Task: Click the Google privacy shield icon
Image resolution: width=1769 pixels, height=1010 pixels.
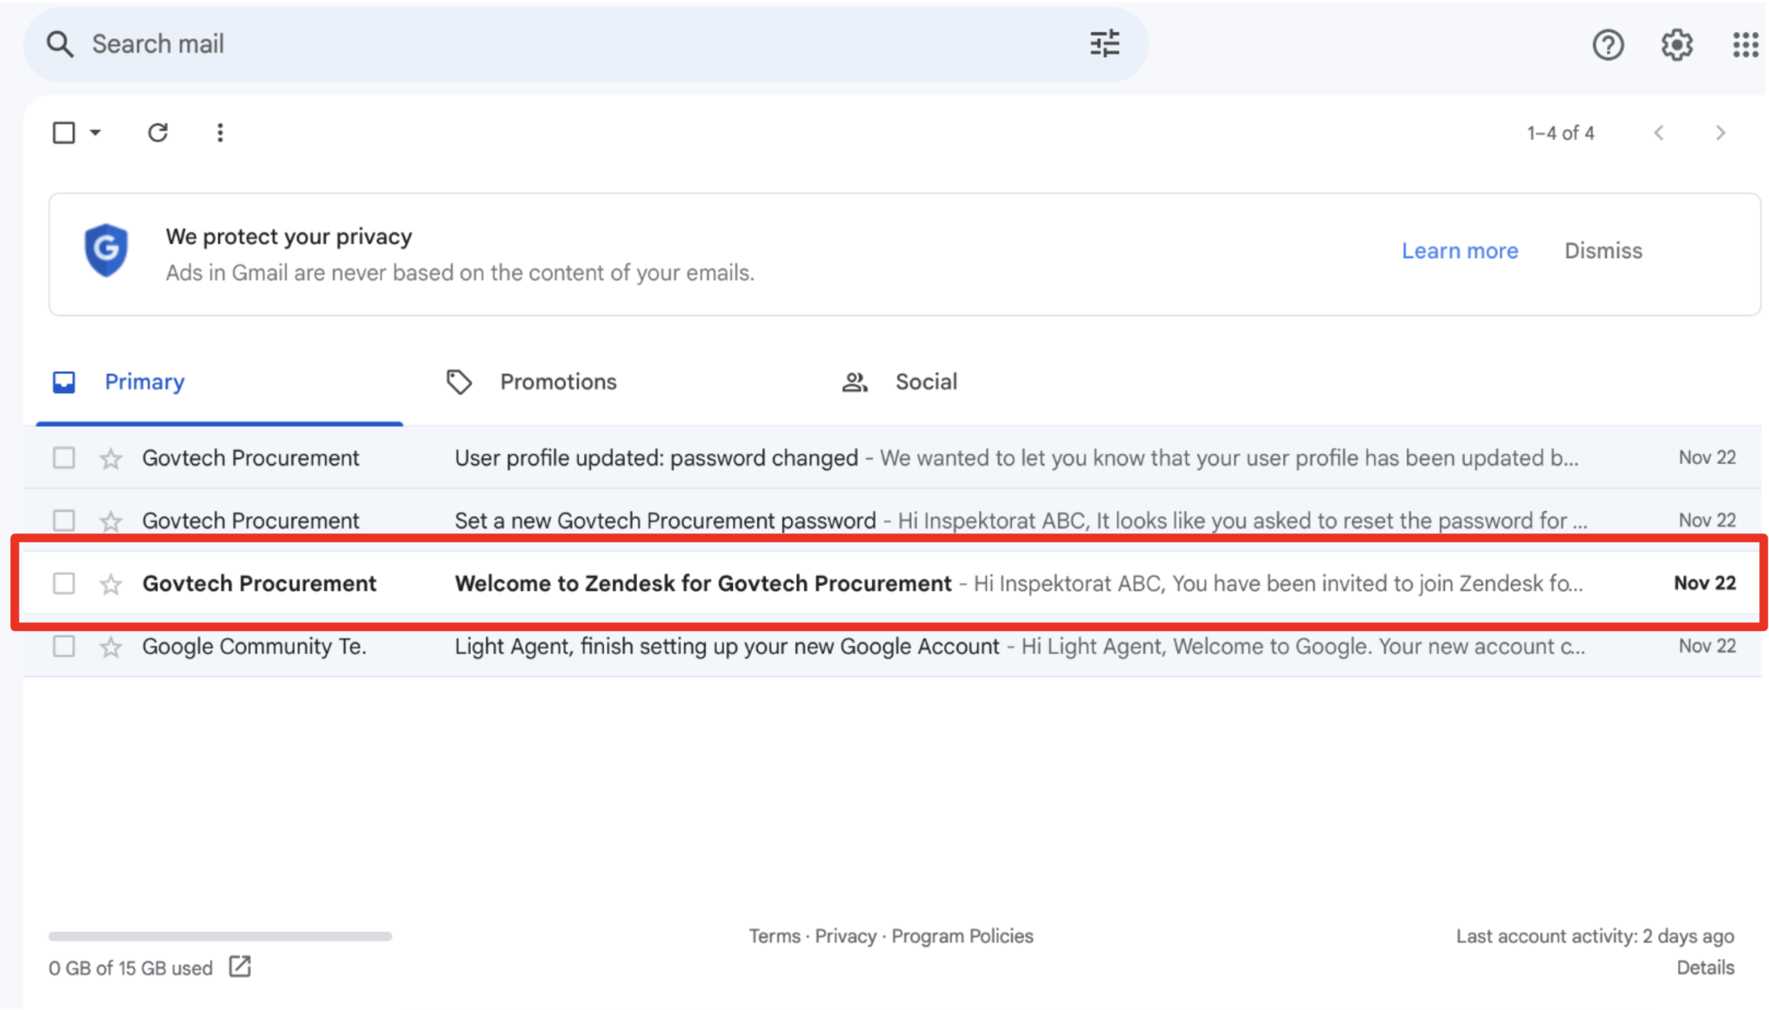Action: pos(106,250)
